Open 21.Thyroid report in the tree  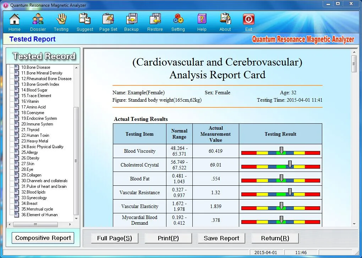(30, 130)
